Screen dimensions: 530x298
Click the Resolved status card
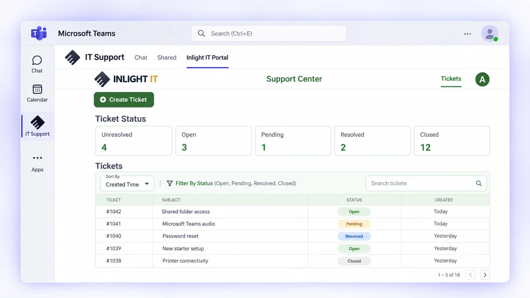(x=373, y=141)
